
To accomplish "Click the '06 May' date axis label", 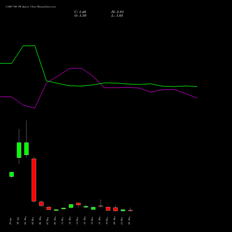I will click(x=40, y=220).
